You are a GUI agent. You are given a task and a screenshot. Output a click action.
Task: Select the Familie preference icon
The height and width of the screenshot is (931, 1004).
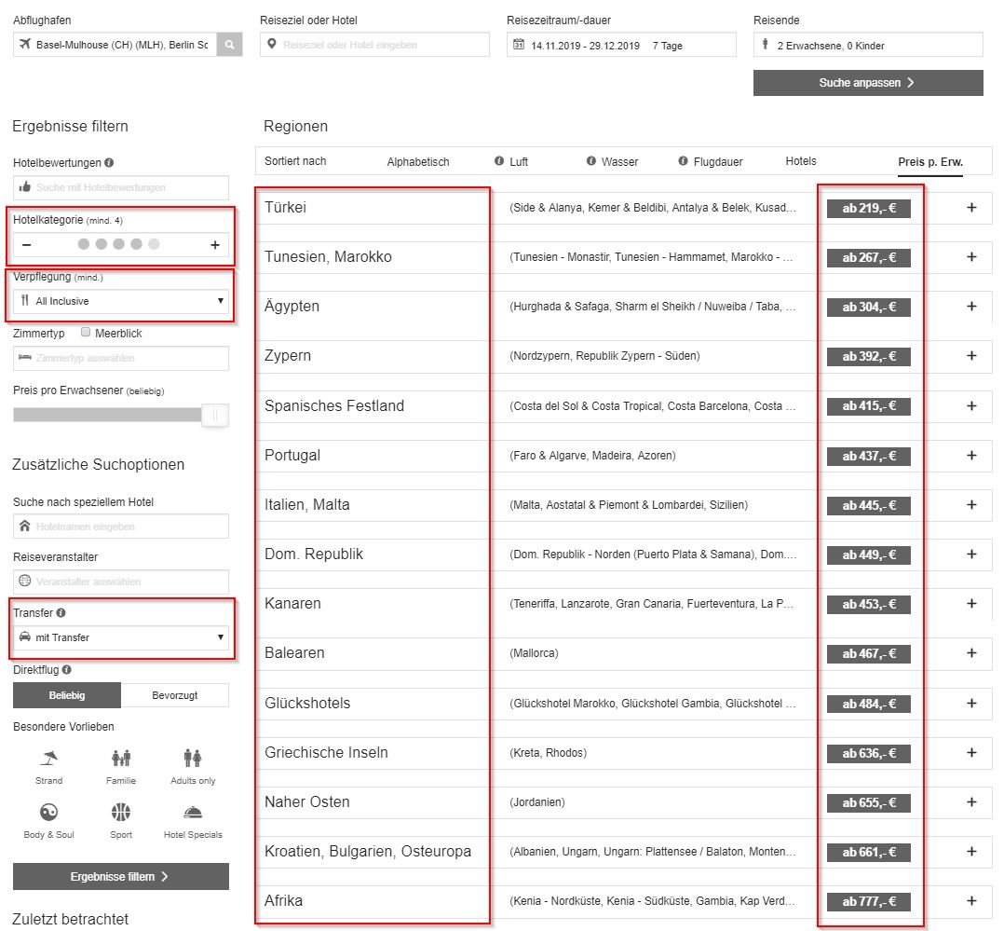pos(121,758)
